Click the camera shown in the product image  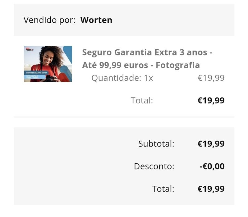(x=50, y=78)
